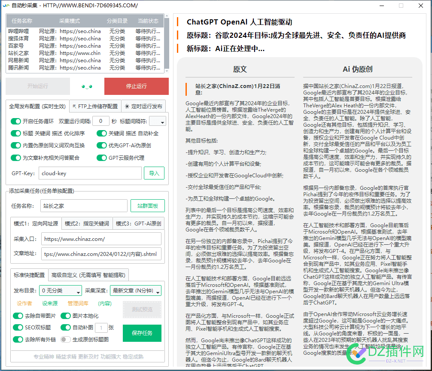Viewport: 432px width, 371px height.
Task: Select the 百家号 task row
Action: click(x=85, y=46)
